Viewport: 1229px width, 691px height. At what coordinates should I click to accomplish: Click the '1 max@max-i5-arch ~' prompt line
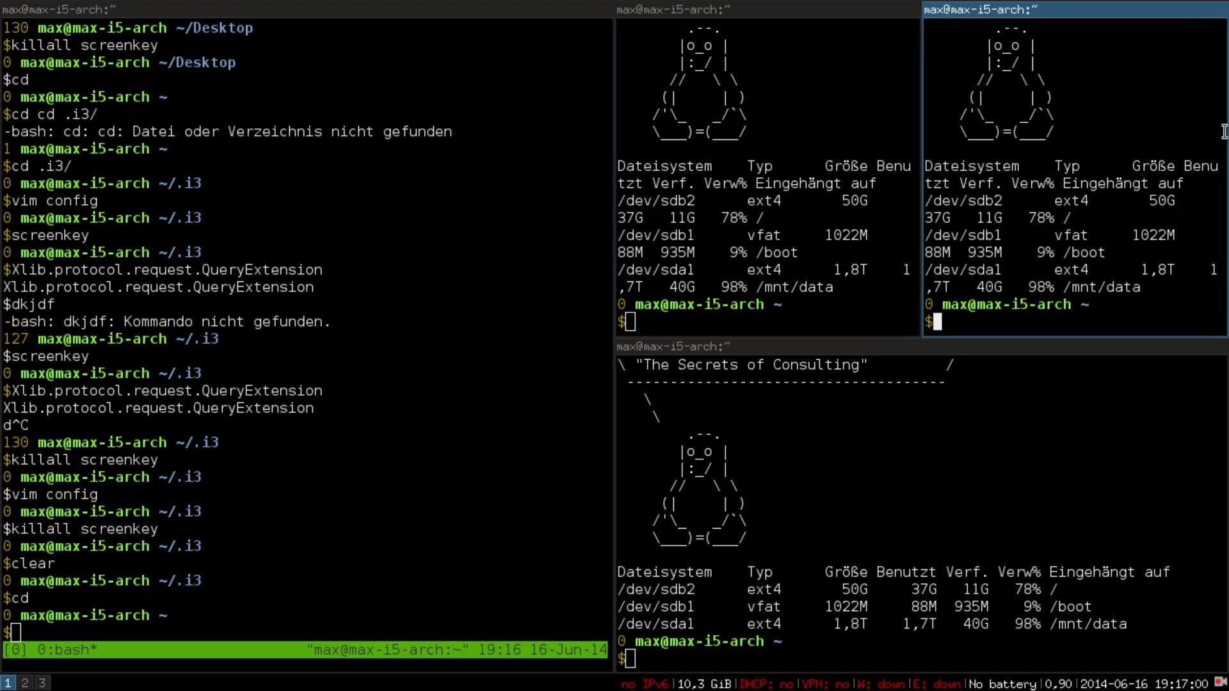coord(85,149)
